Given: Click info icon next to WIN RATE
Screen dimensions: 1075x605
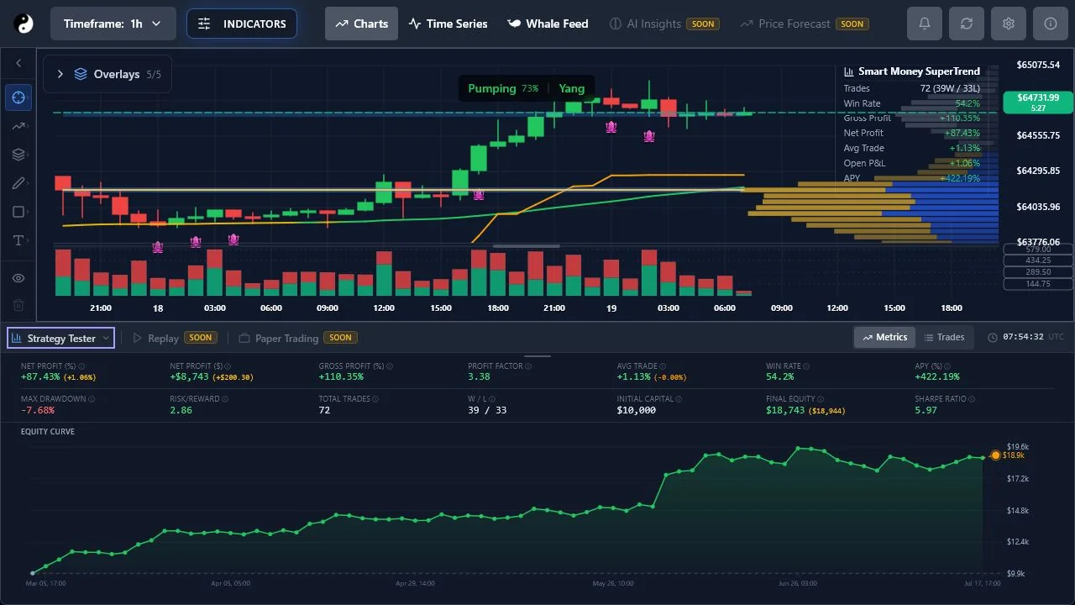Looking at the screenshot, I should 806,366.
